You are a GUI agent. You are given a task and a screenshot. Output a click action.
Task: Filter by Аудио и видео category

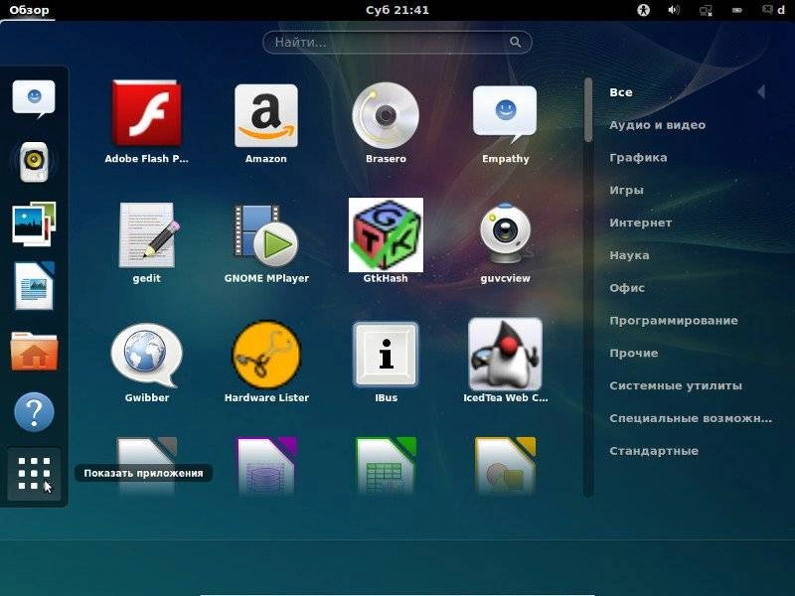point(657,125)
